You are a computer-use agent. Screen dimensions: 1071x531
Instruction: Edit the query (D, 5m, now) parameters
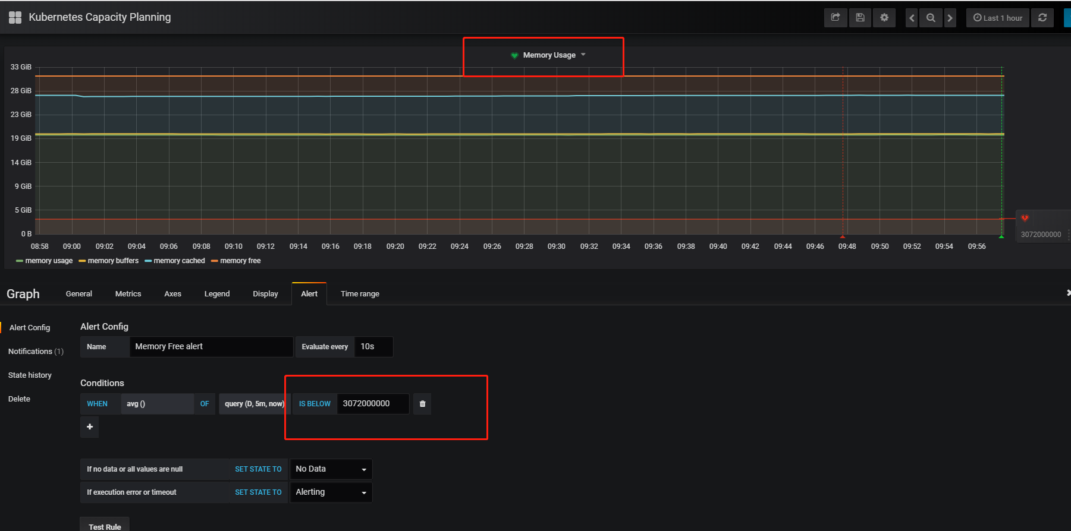(255, 404)
